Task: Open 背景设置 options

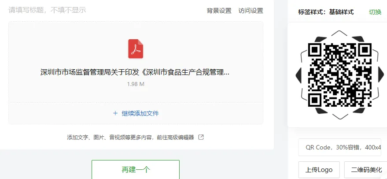Action: coord(219,11)
